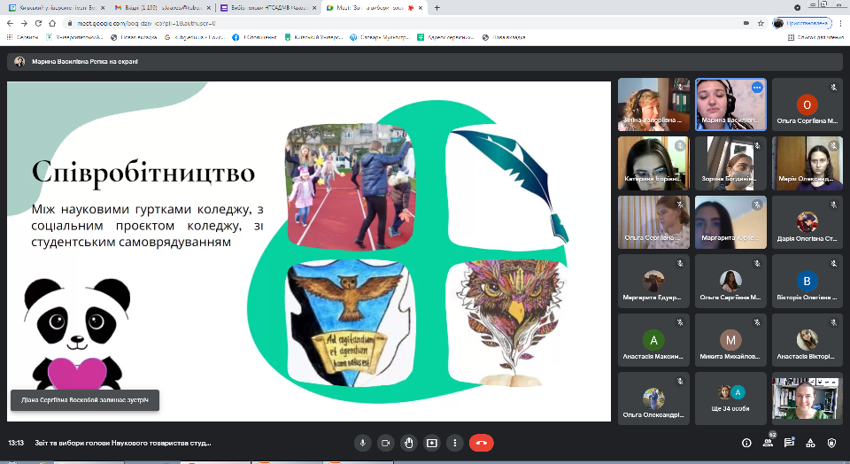Viewport: 850px width, 464px height.
Task: Select Зоряна Богданівна video tile
Action: (x=730, y=163)
